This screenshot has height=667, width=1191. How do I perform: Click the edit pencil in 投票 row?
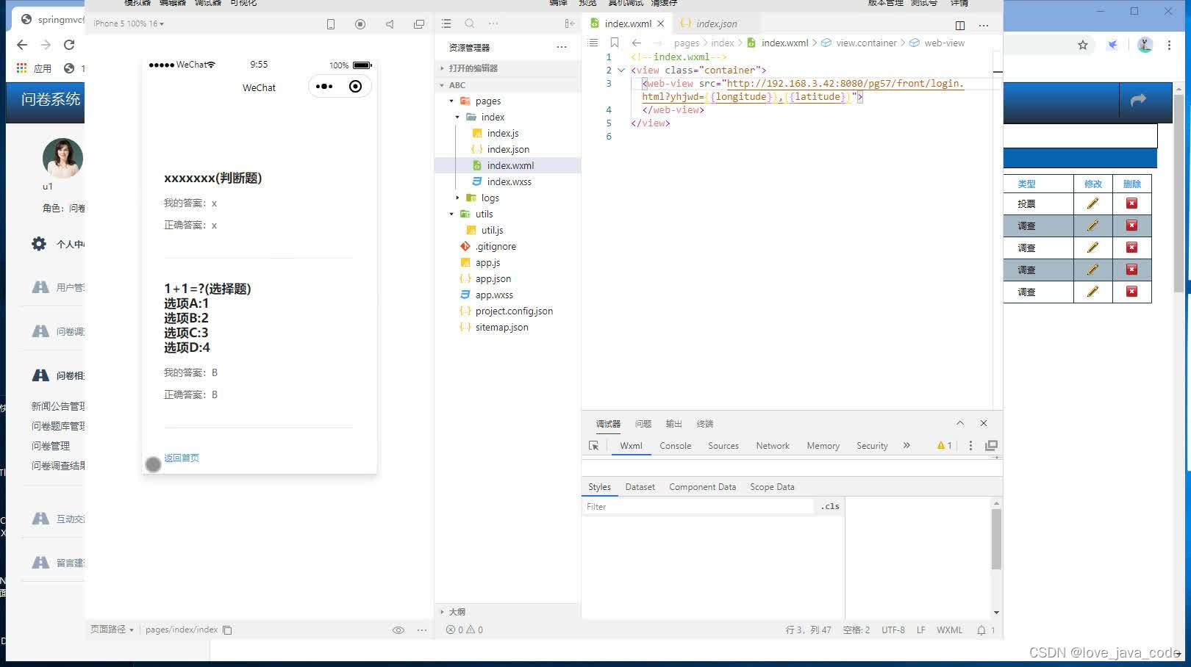tap(1092, 203)
